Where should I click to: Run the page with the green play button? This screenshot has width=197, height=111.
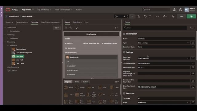point(191,16)
